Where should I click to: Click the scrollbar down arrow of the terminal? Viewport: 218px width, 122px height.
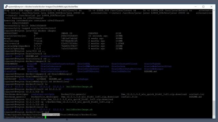pyautogui.click(x=214, y=117)
